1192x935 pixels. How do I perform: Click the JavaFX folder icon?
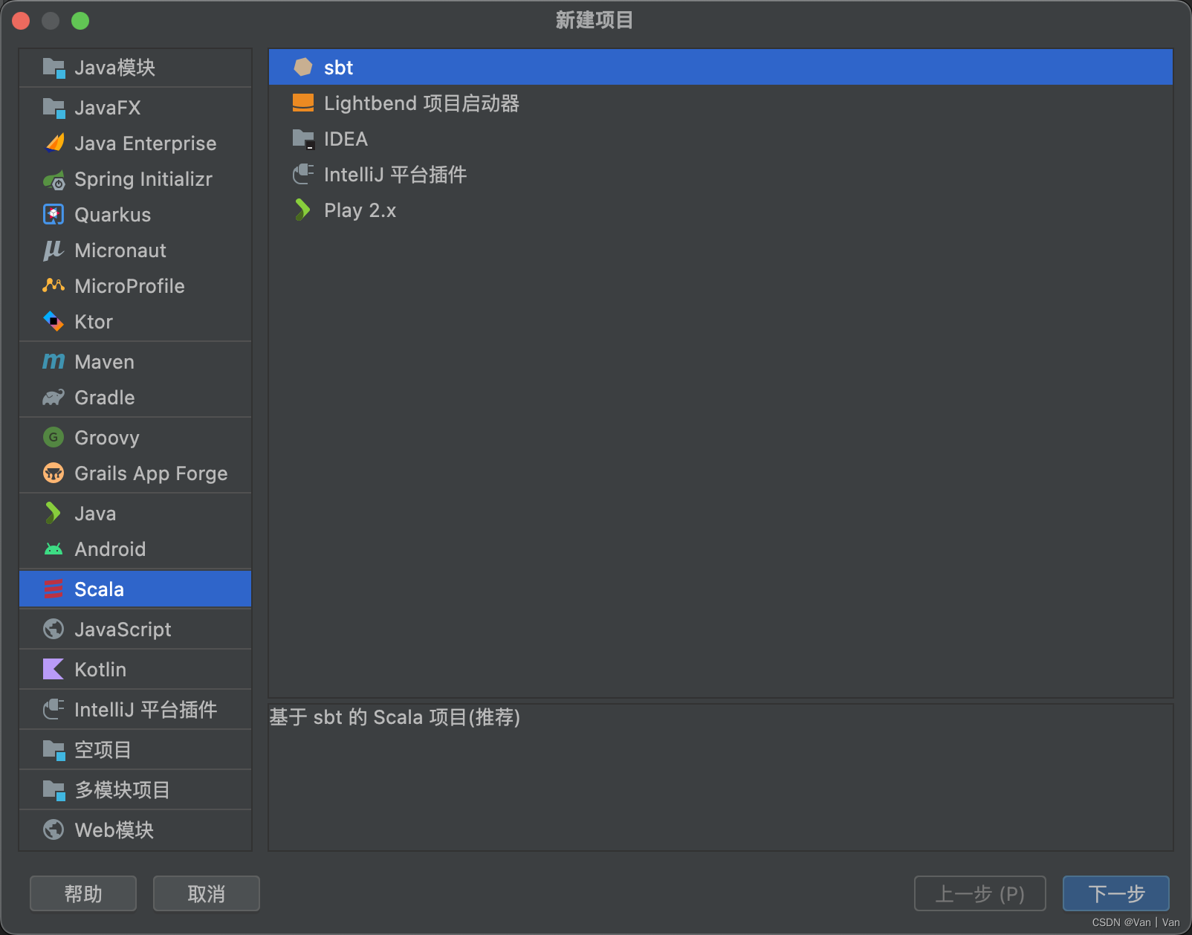pos(54,108)
